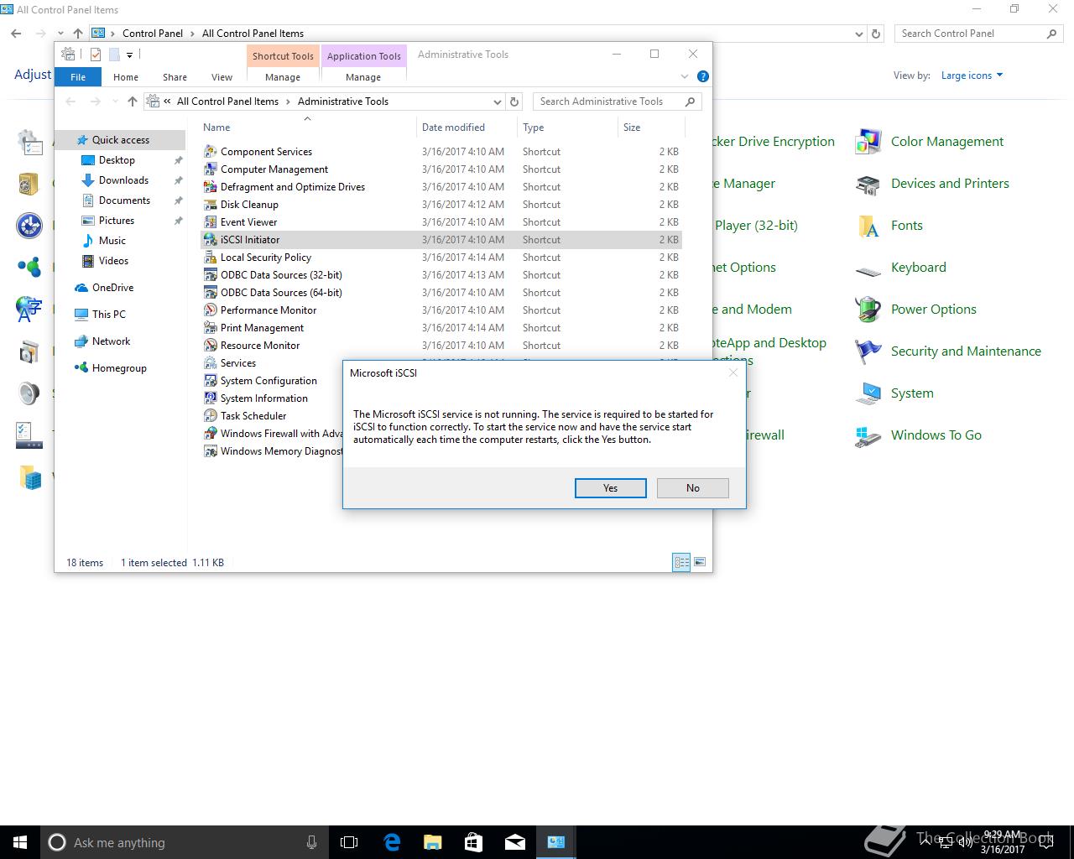Select Downloads in navigation pane

pyautogui.click(x=123, y=180)
